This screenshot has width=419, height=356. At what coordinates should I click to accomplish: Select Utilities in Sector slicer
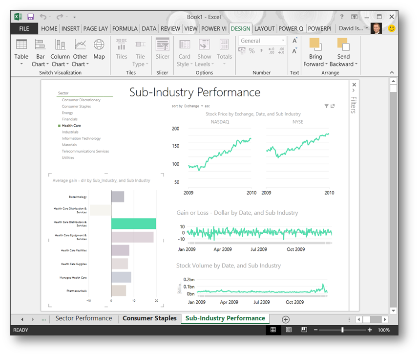coord(68,157)
